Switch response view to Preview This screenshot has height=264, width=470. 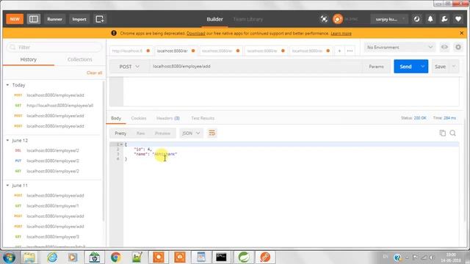[x=162, y=133]
